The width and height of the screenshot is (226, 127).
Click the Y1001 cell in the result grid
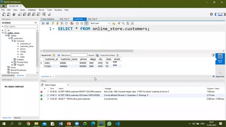click(48, 66)
